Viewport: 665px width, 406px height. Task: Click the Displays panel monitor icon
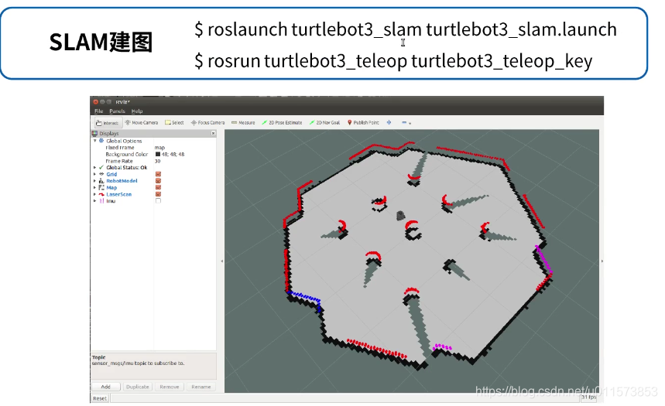click(94, 134)
